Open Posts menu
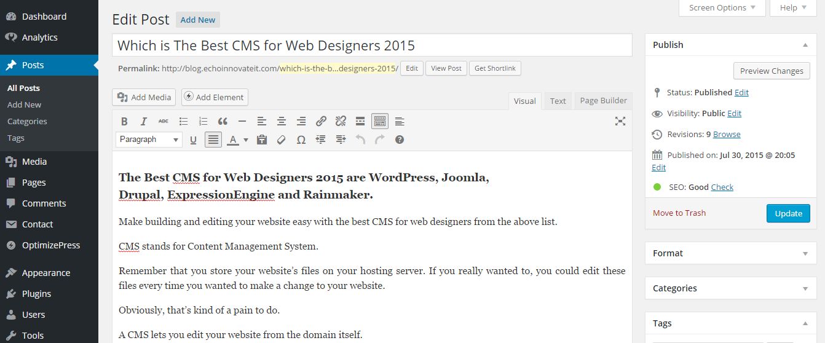The width and height of the screenshot is (825, 343). 49,65
